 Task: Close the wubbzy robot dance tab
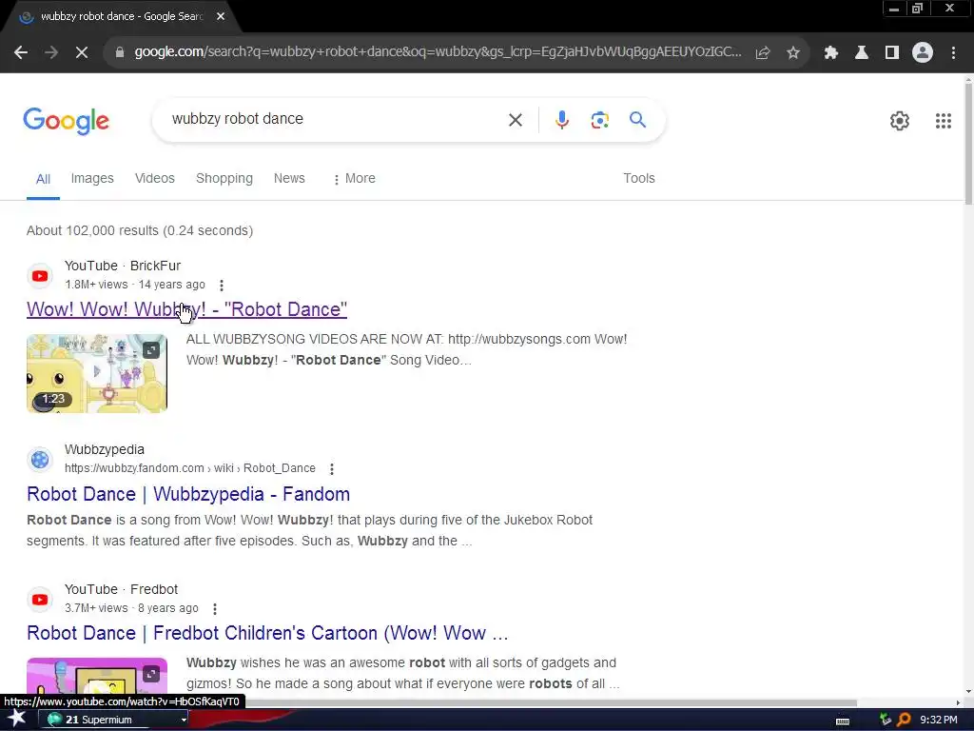pyautogui.click(x=221, y=16)
